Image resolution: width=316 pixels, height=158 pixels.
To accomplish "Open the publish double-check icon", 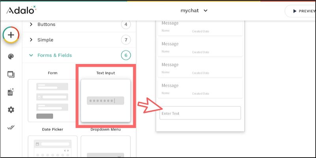I will [x=11, y=127].
